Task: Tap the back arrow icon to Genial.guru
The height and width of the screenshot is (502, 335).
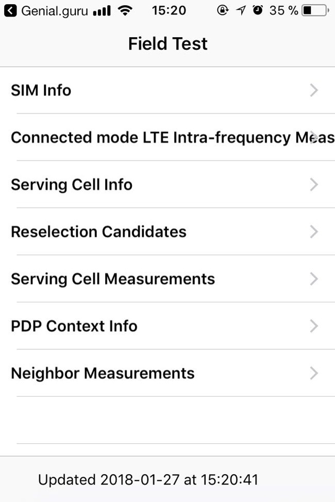Action: click(10, 11)
